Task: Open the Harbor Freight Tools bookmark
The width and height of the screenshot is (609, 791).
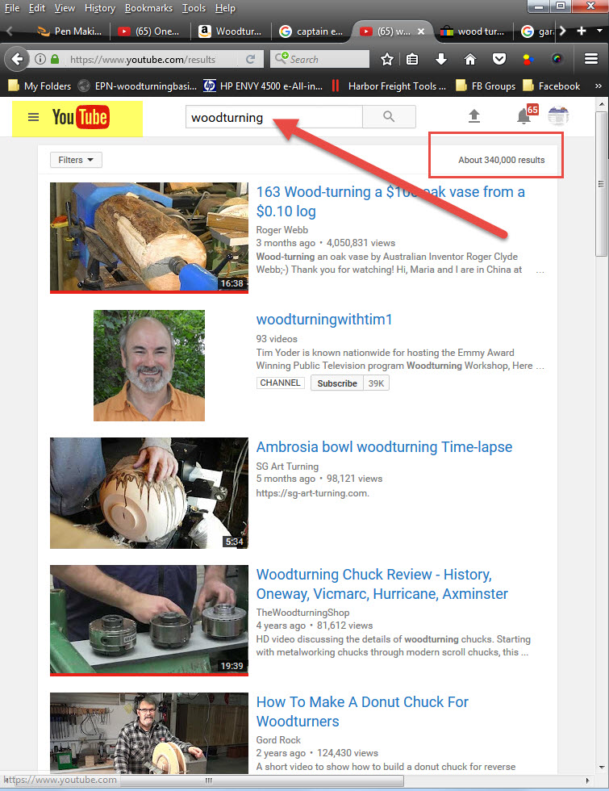Action: pyautogui.click(x=389, y=86)
